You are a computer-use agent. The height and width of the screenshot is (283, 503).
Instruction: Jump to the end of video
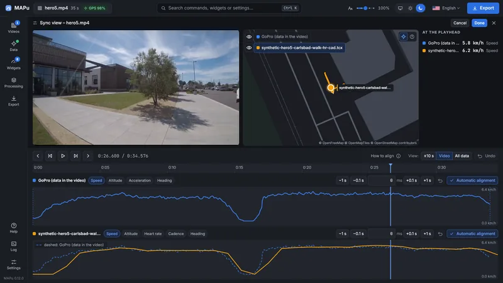click(75, 156)
